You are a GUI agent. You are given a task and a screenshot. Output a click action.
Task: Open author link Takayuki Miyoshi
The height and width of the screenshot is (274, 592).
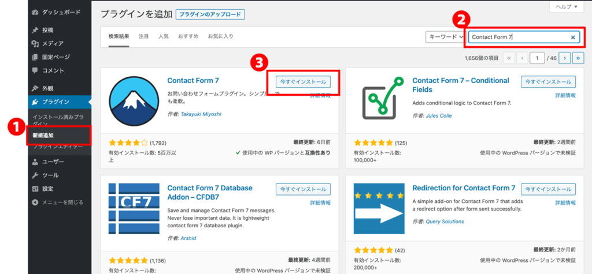[199, 114]
